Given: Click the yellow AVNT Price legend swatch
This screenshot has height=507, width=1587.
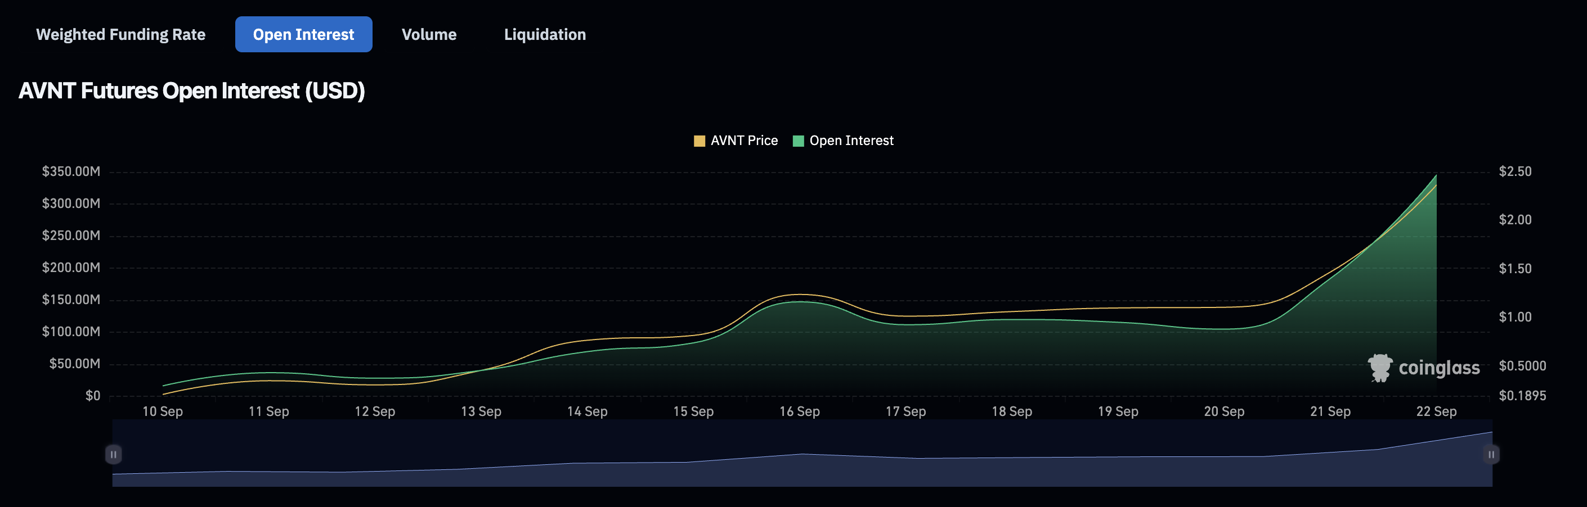Looking at the screenshot, I should (700, 141).
